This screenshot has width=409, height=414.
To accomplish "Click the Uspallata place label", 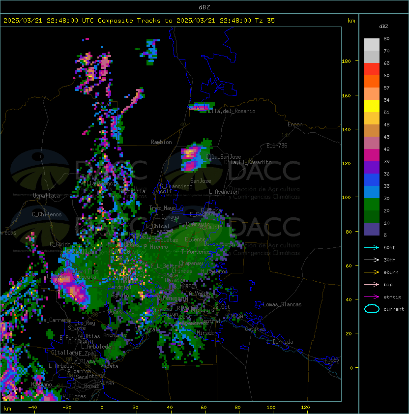I will coord(46,196).
